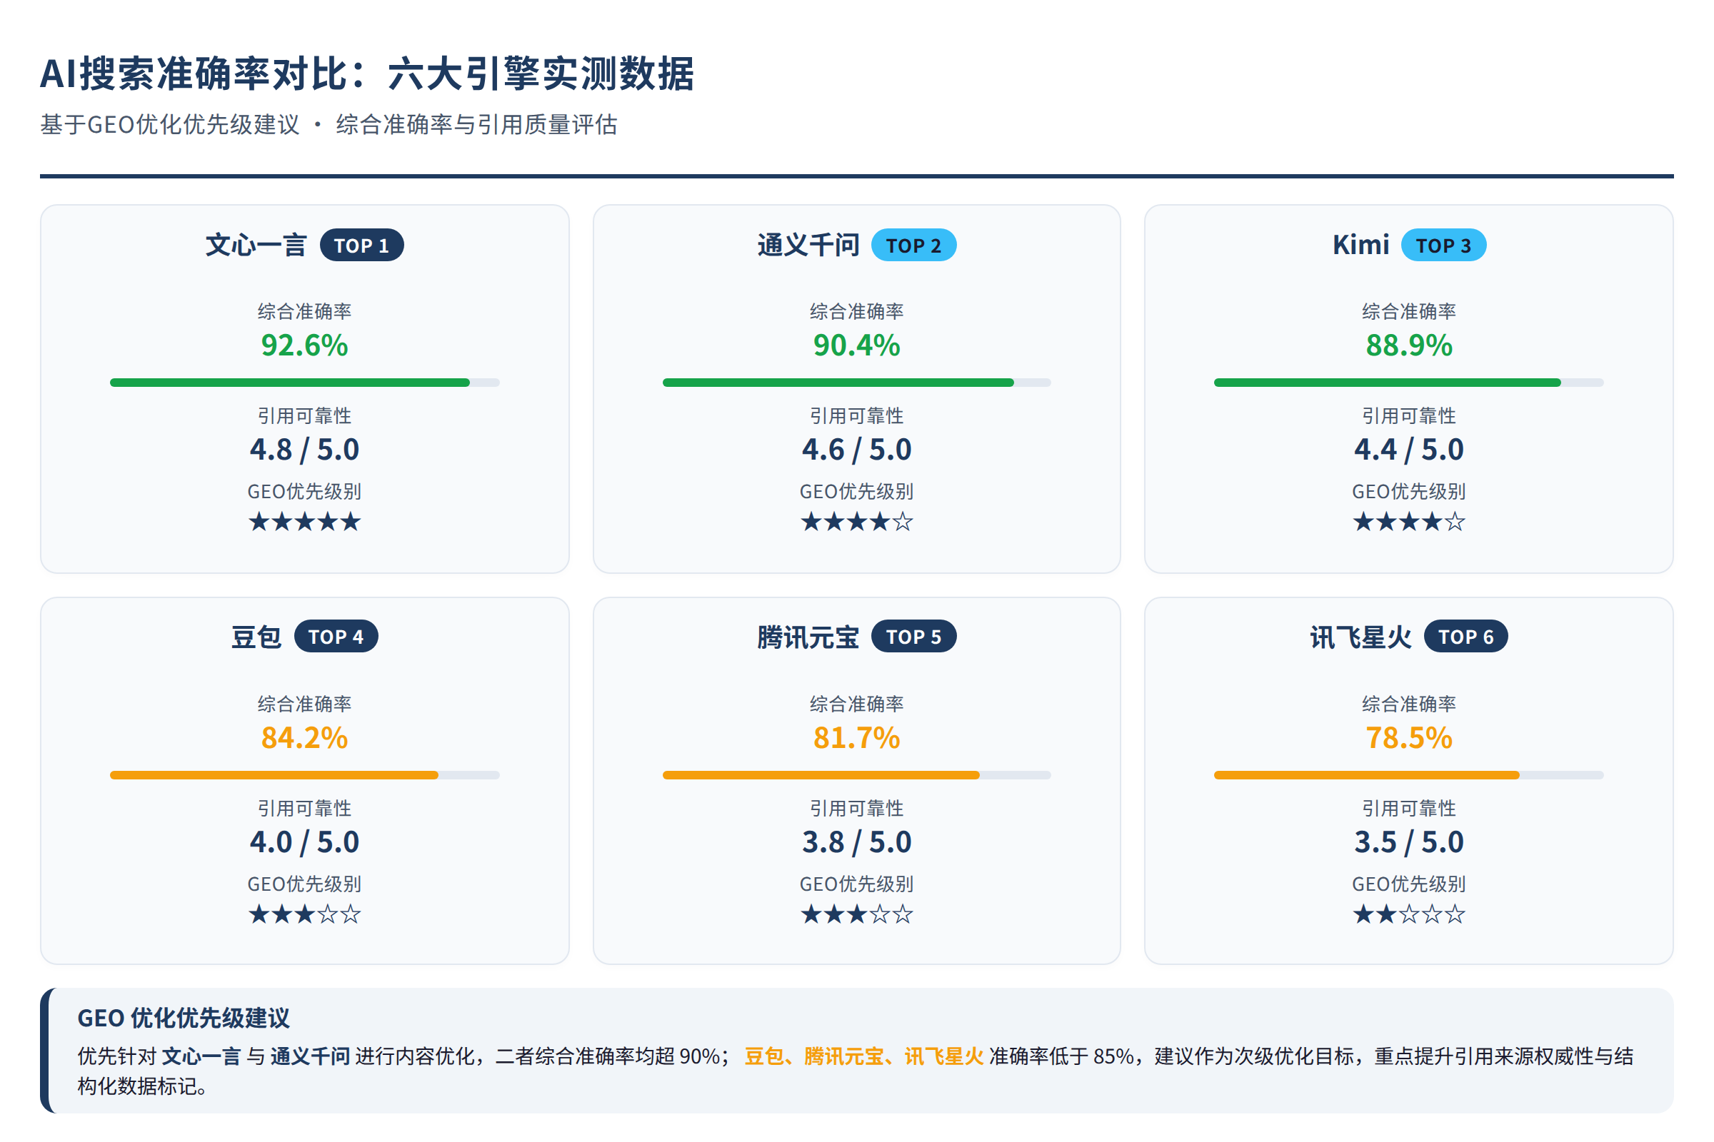Click the 90.4% accuracy value
Screen dimensions: 1714x1142
(x=856, y=345)
